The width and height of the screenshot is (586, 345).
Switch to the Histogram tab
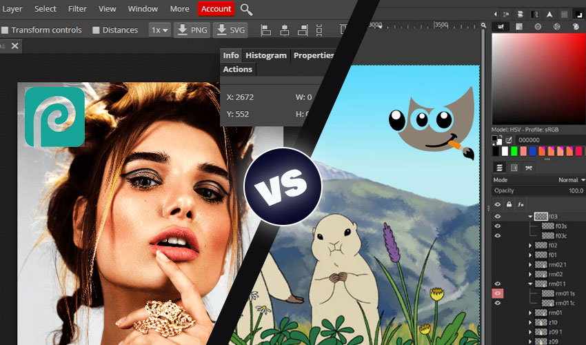pos(265,55)
